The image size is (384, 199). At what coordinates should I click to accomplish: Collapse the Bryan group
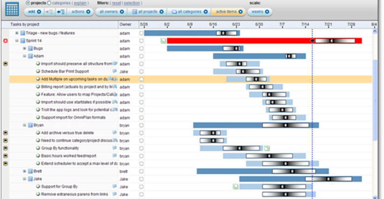point(24,125)
